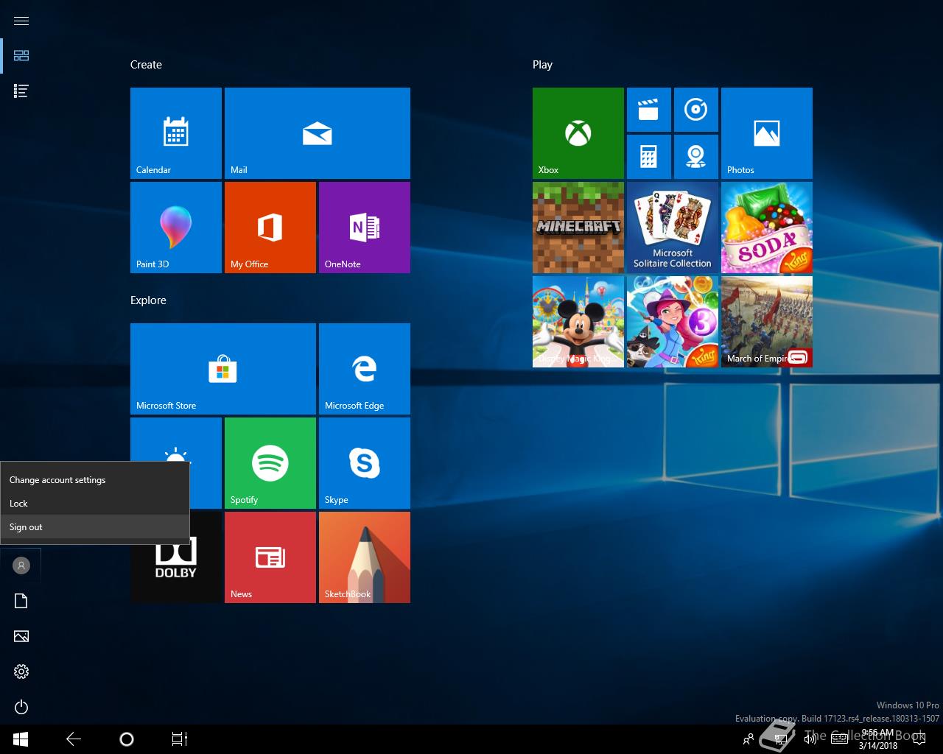Choose Sign out from the account menu
The width and height of the screenshot is (943, 754).
(x=95, y=527)
